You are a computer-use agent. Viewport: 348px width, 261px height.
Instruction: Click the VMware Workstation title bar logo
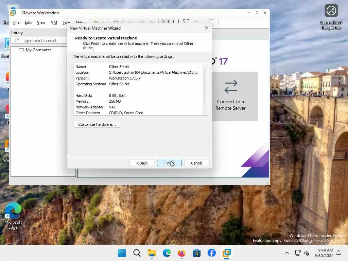click(13, 13)
